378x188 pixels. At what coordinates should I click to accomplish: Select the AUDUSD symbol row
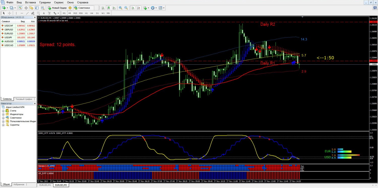(18, 41)
